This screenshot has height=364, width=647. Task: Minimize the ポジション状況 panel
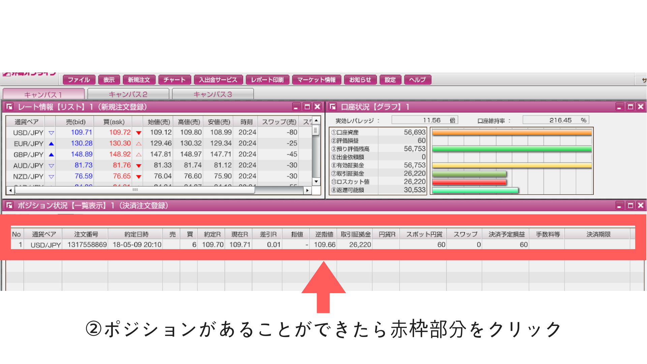619,205
